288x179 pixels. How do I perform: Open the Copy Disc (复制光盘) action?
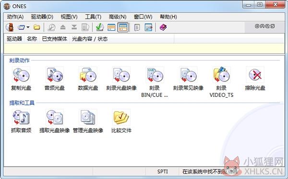click(21, 79)
